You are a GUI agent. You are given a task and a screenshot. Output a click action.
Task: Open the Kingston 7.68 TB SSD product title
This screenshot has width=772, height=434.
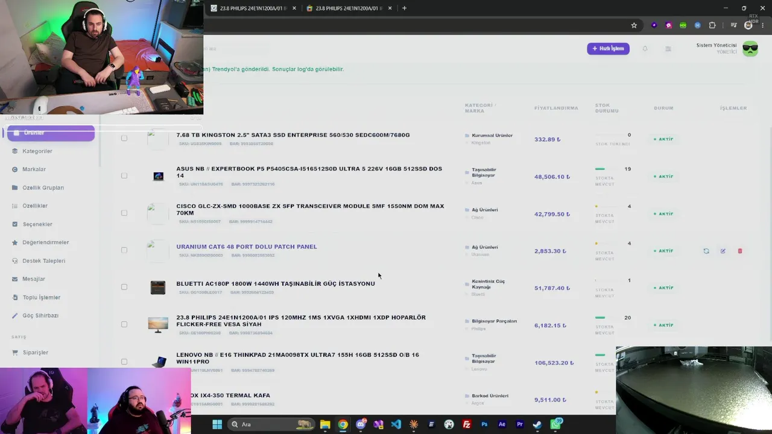pos(293,135)
